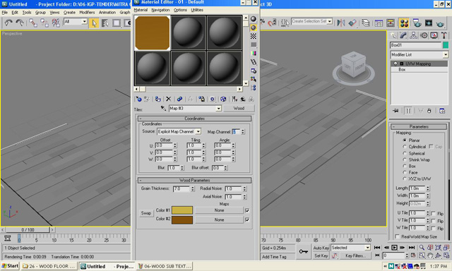The image size is (452, 271).
Task: Enable Real-World Map Size checkbox
Action: [x=397, y=236]
